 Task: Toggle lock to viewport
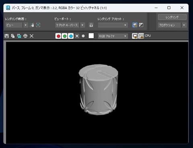91,25
